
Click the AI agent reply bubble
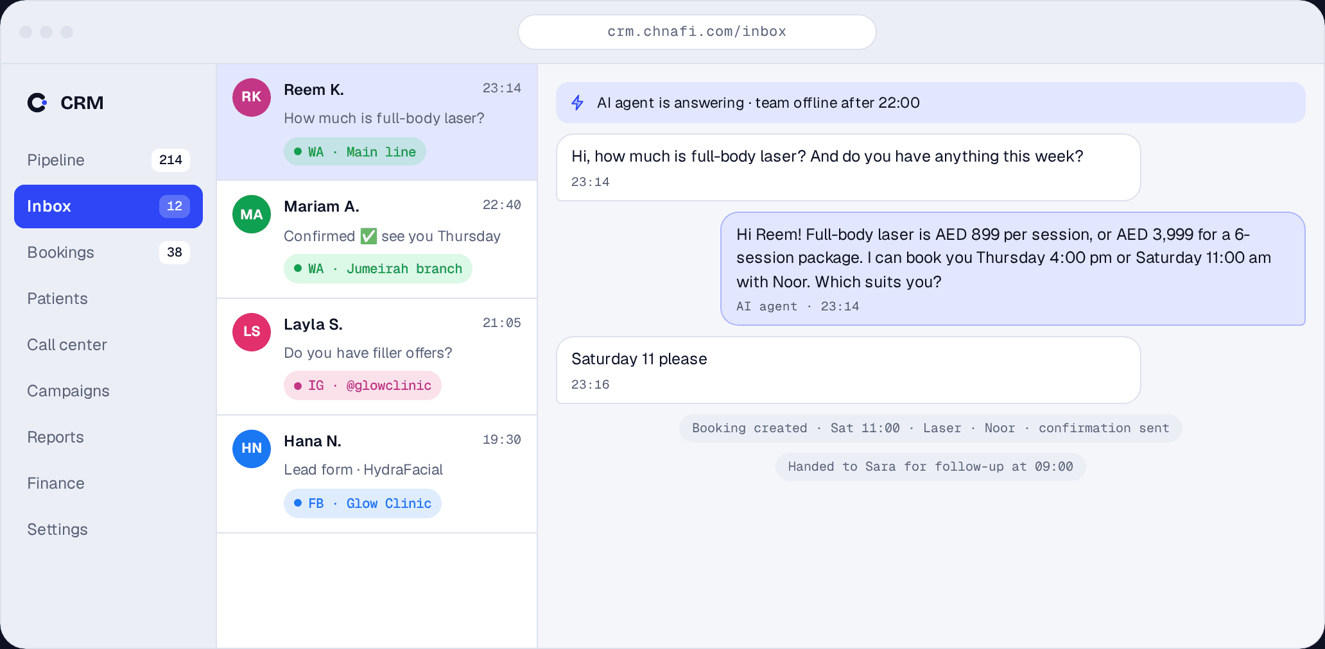tap(1013, 269)
